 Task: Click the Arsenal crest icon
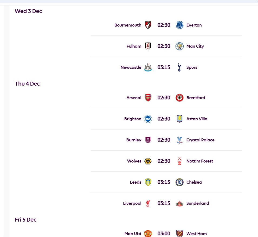click(148, 98)
